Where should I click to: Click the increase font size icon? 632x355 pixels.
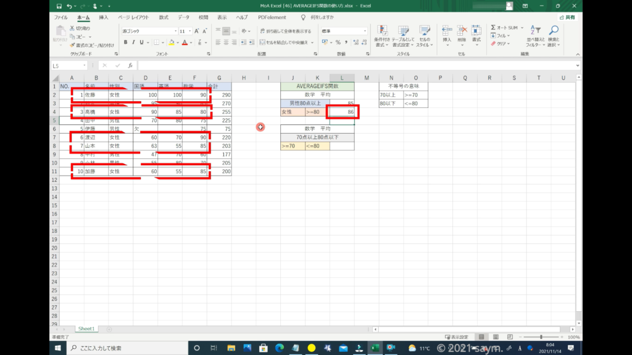197,31
